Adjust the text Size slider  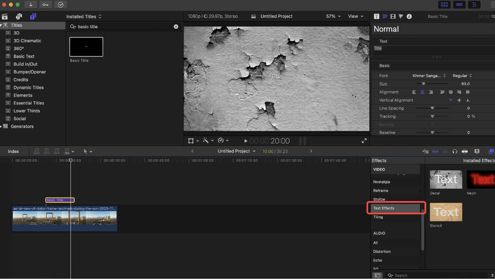tap(423, 84)
